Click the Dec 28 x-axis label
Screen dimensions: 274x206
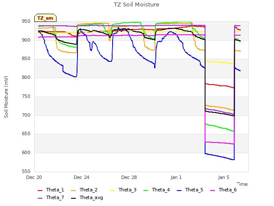(129, 177)
